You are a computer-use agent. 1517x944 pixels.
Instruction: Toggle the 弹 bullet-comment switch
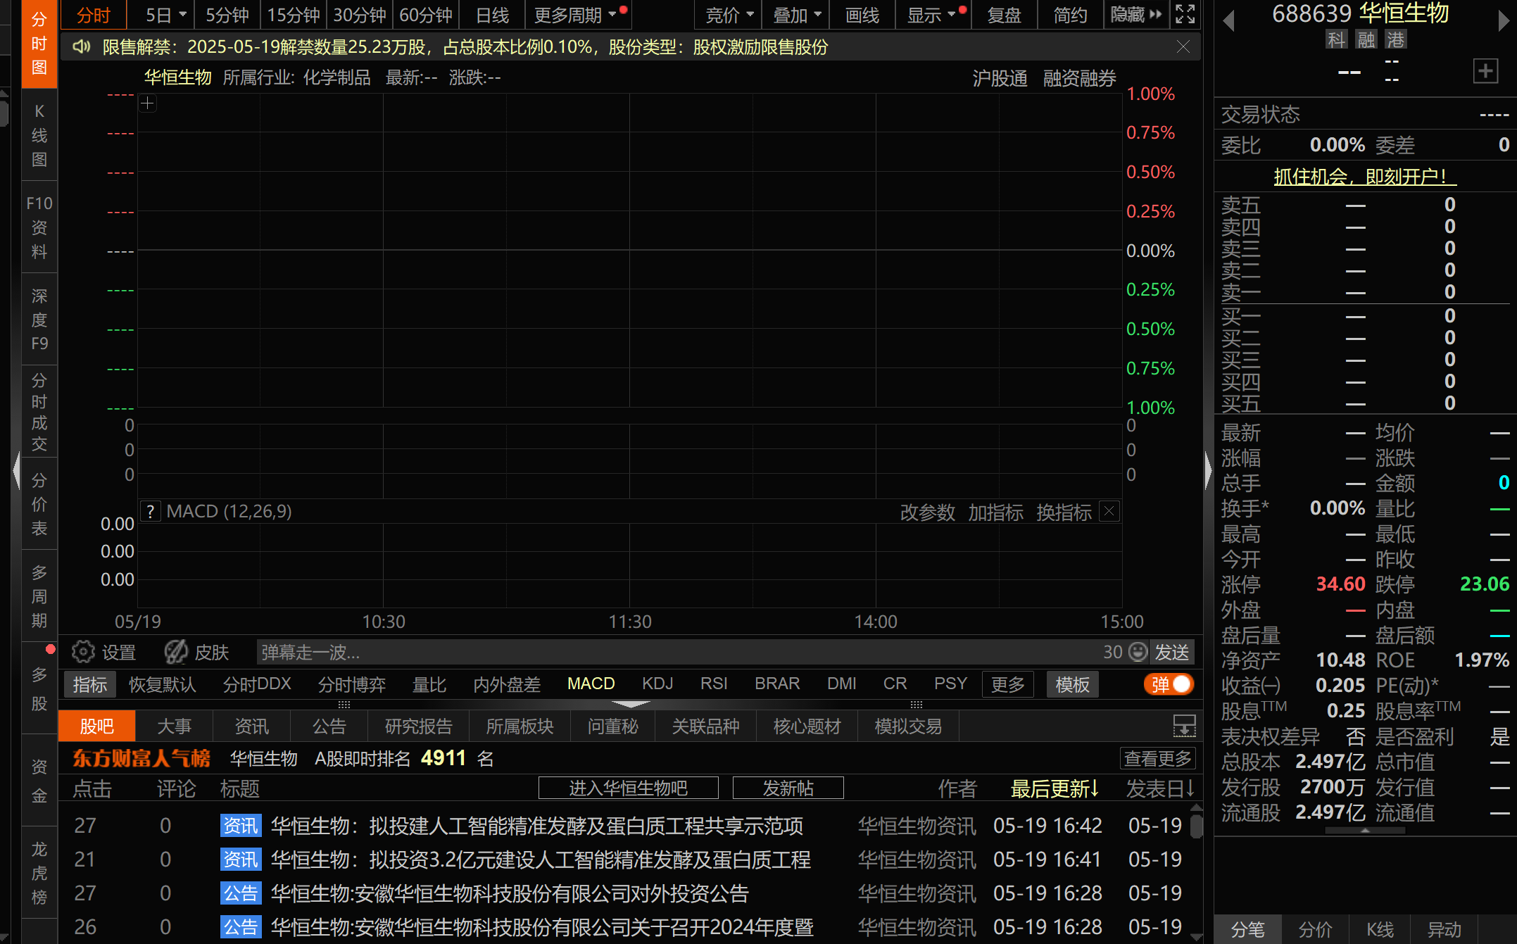pyautogui.click(x=1169, y=684)
